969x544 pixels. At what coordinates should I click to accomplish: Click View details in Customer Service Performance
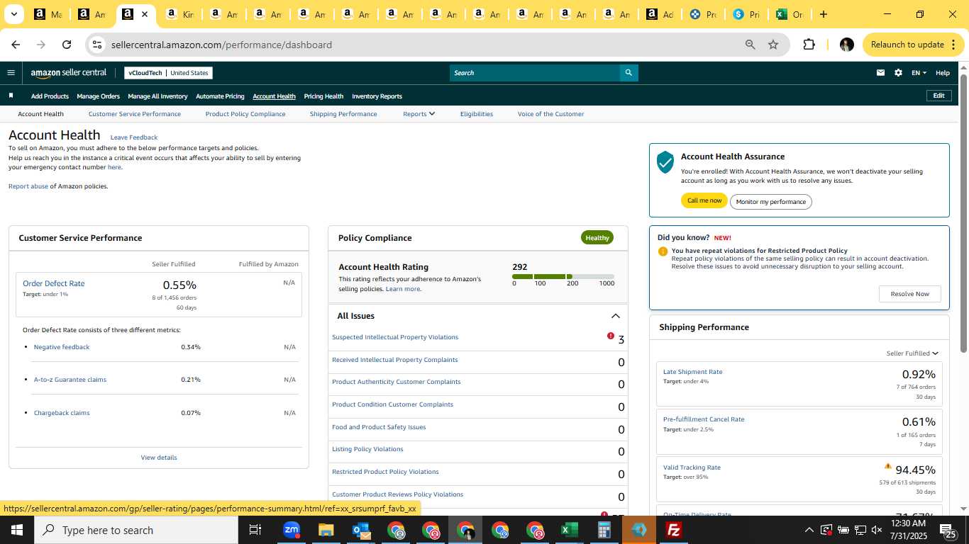click(x=159, y=458)
